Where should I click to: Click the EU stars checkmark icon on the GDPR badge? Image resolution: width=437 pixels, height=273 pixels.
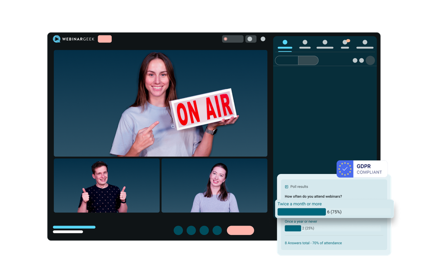pos(345,169)
